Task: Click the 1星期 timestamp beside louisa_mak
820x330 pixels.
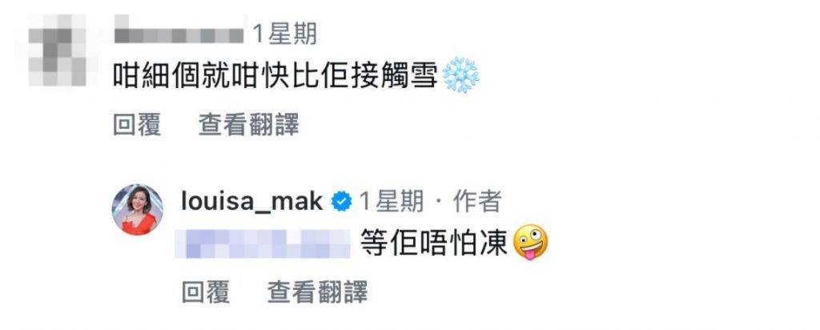Action: [391, 201]
